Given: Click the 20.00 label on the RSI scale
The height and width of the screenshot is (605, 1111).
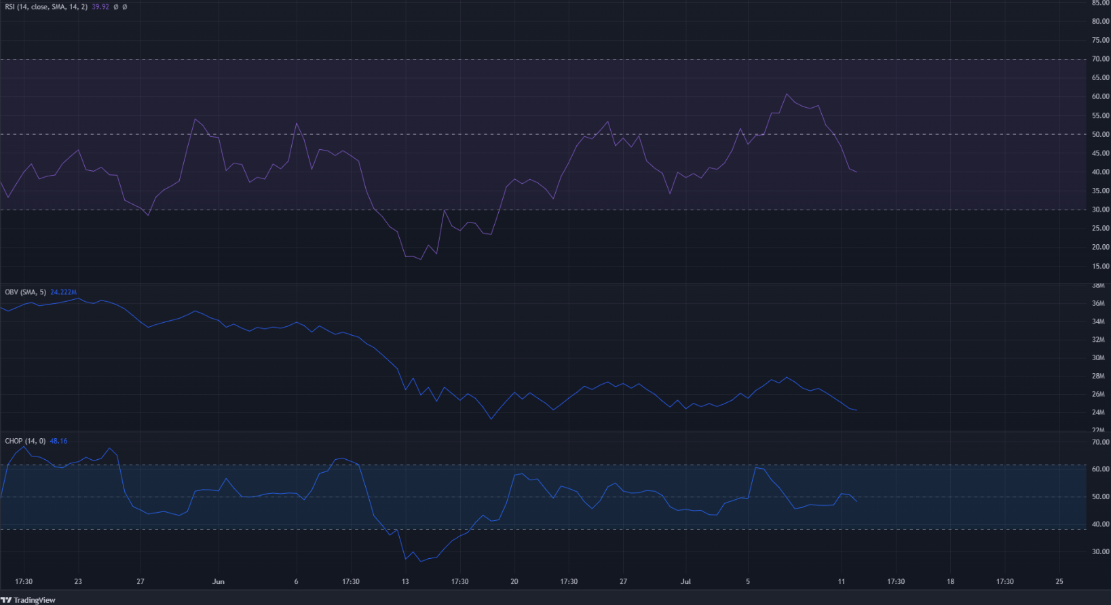Looking at the screenshot, I should point(1100,248).
